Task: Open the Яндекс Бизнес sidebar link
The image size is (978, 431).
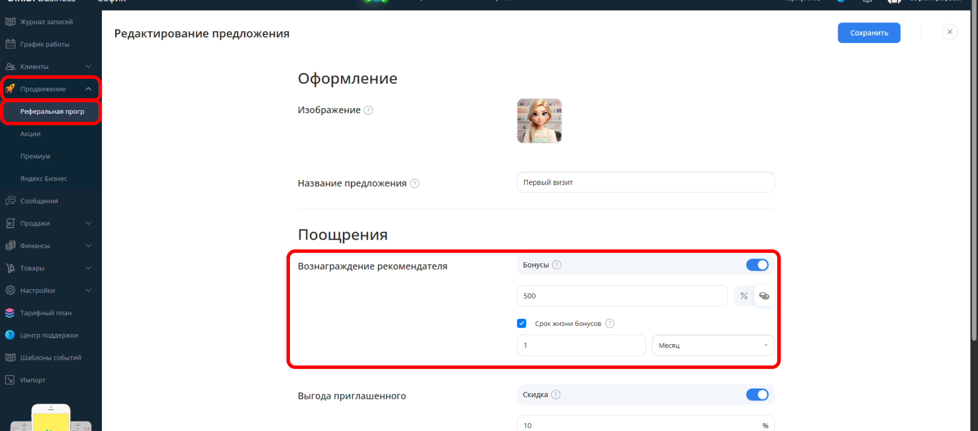Action: [44, 179]
